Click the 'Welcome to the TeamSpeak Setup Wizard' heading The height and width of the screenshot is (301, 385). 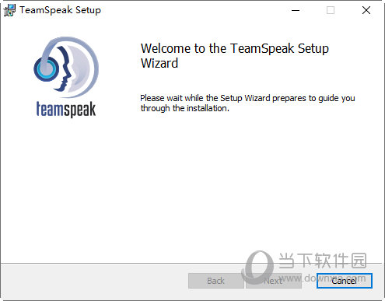point(235,56)
